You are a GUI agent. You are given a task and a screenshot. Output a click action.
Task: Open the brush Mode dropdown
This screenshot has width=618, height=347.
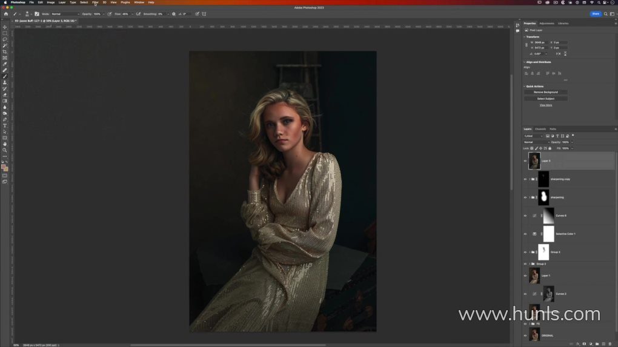coord(64,13)
